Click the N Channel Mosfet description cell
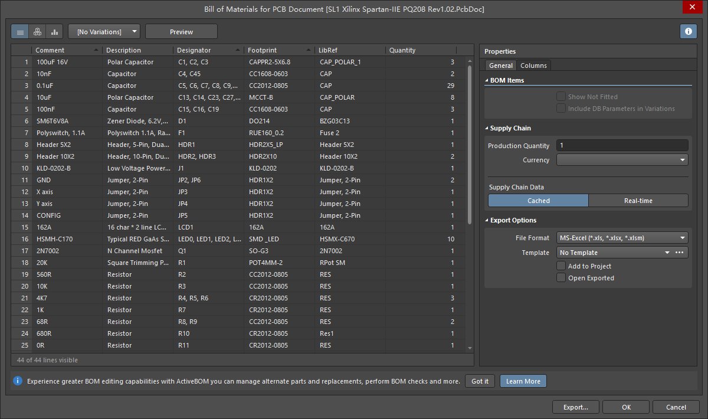Viewport: 708px width, 419px height. [x=138, y=251]
